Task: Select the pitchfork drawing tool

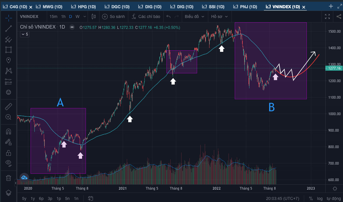Action: (x=9, y=39)
